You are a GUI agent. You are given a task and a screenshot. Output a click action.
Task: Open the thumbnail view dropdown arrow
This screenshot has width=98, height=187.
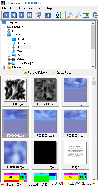pyautogui.click(x=53, y=15)
